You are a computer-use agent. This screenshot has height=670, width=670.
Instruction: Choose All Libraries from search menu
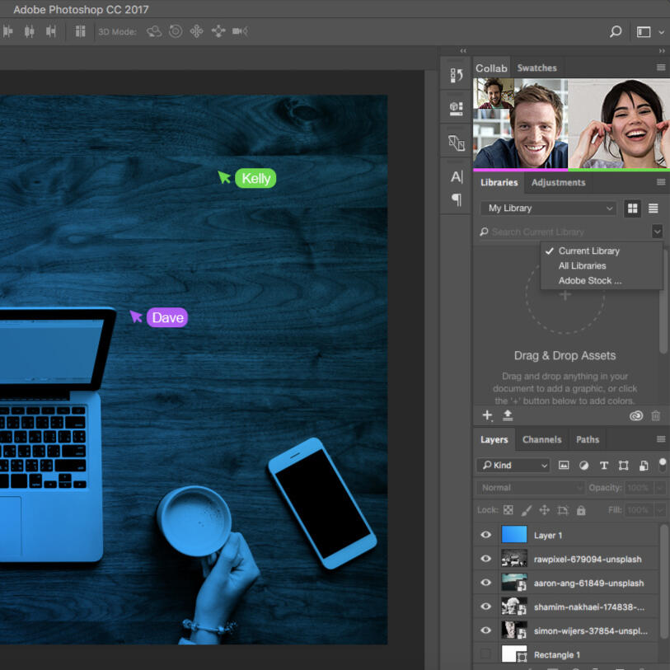coord(582,265)
